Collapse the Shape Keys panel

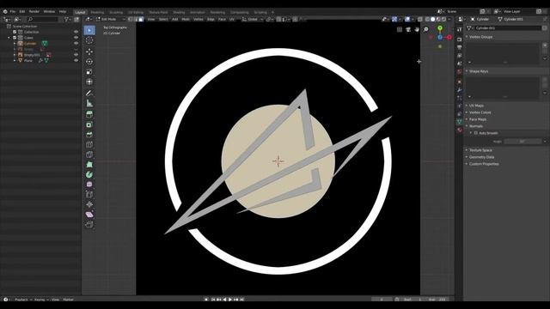pos(479,71)
